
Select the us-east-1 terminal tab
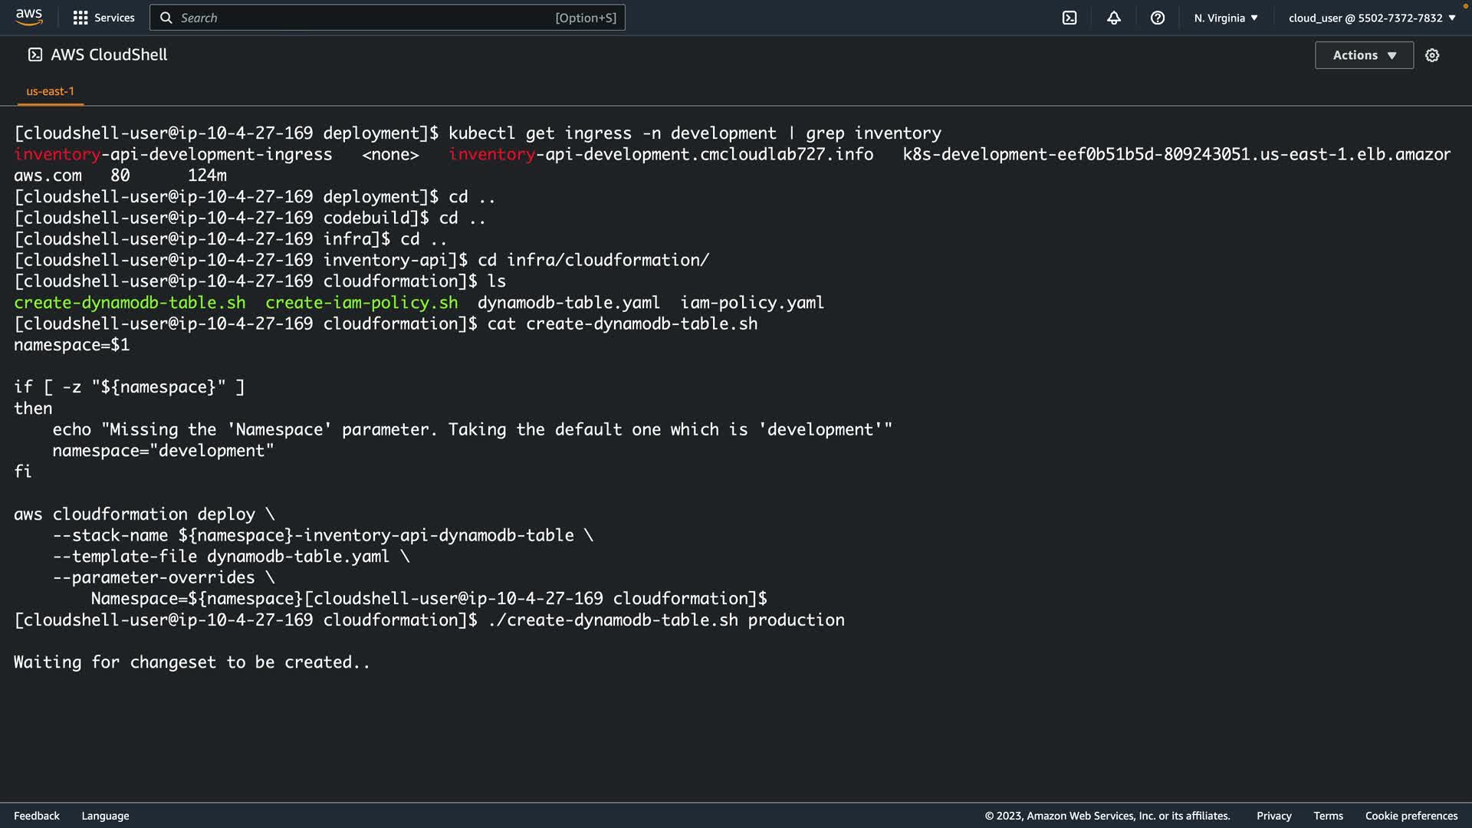pyautogui.click(x=51, y=91)
